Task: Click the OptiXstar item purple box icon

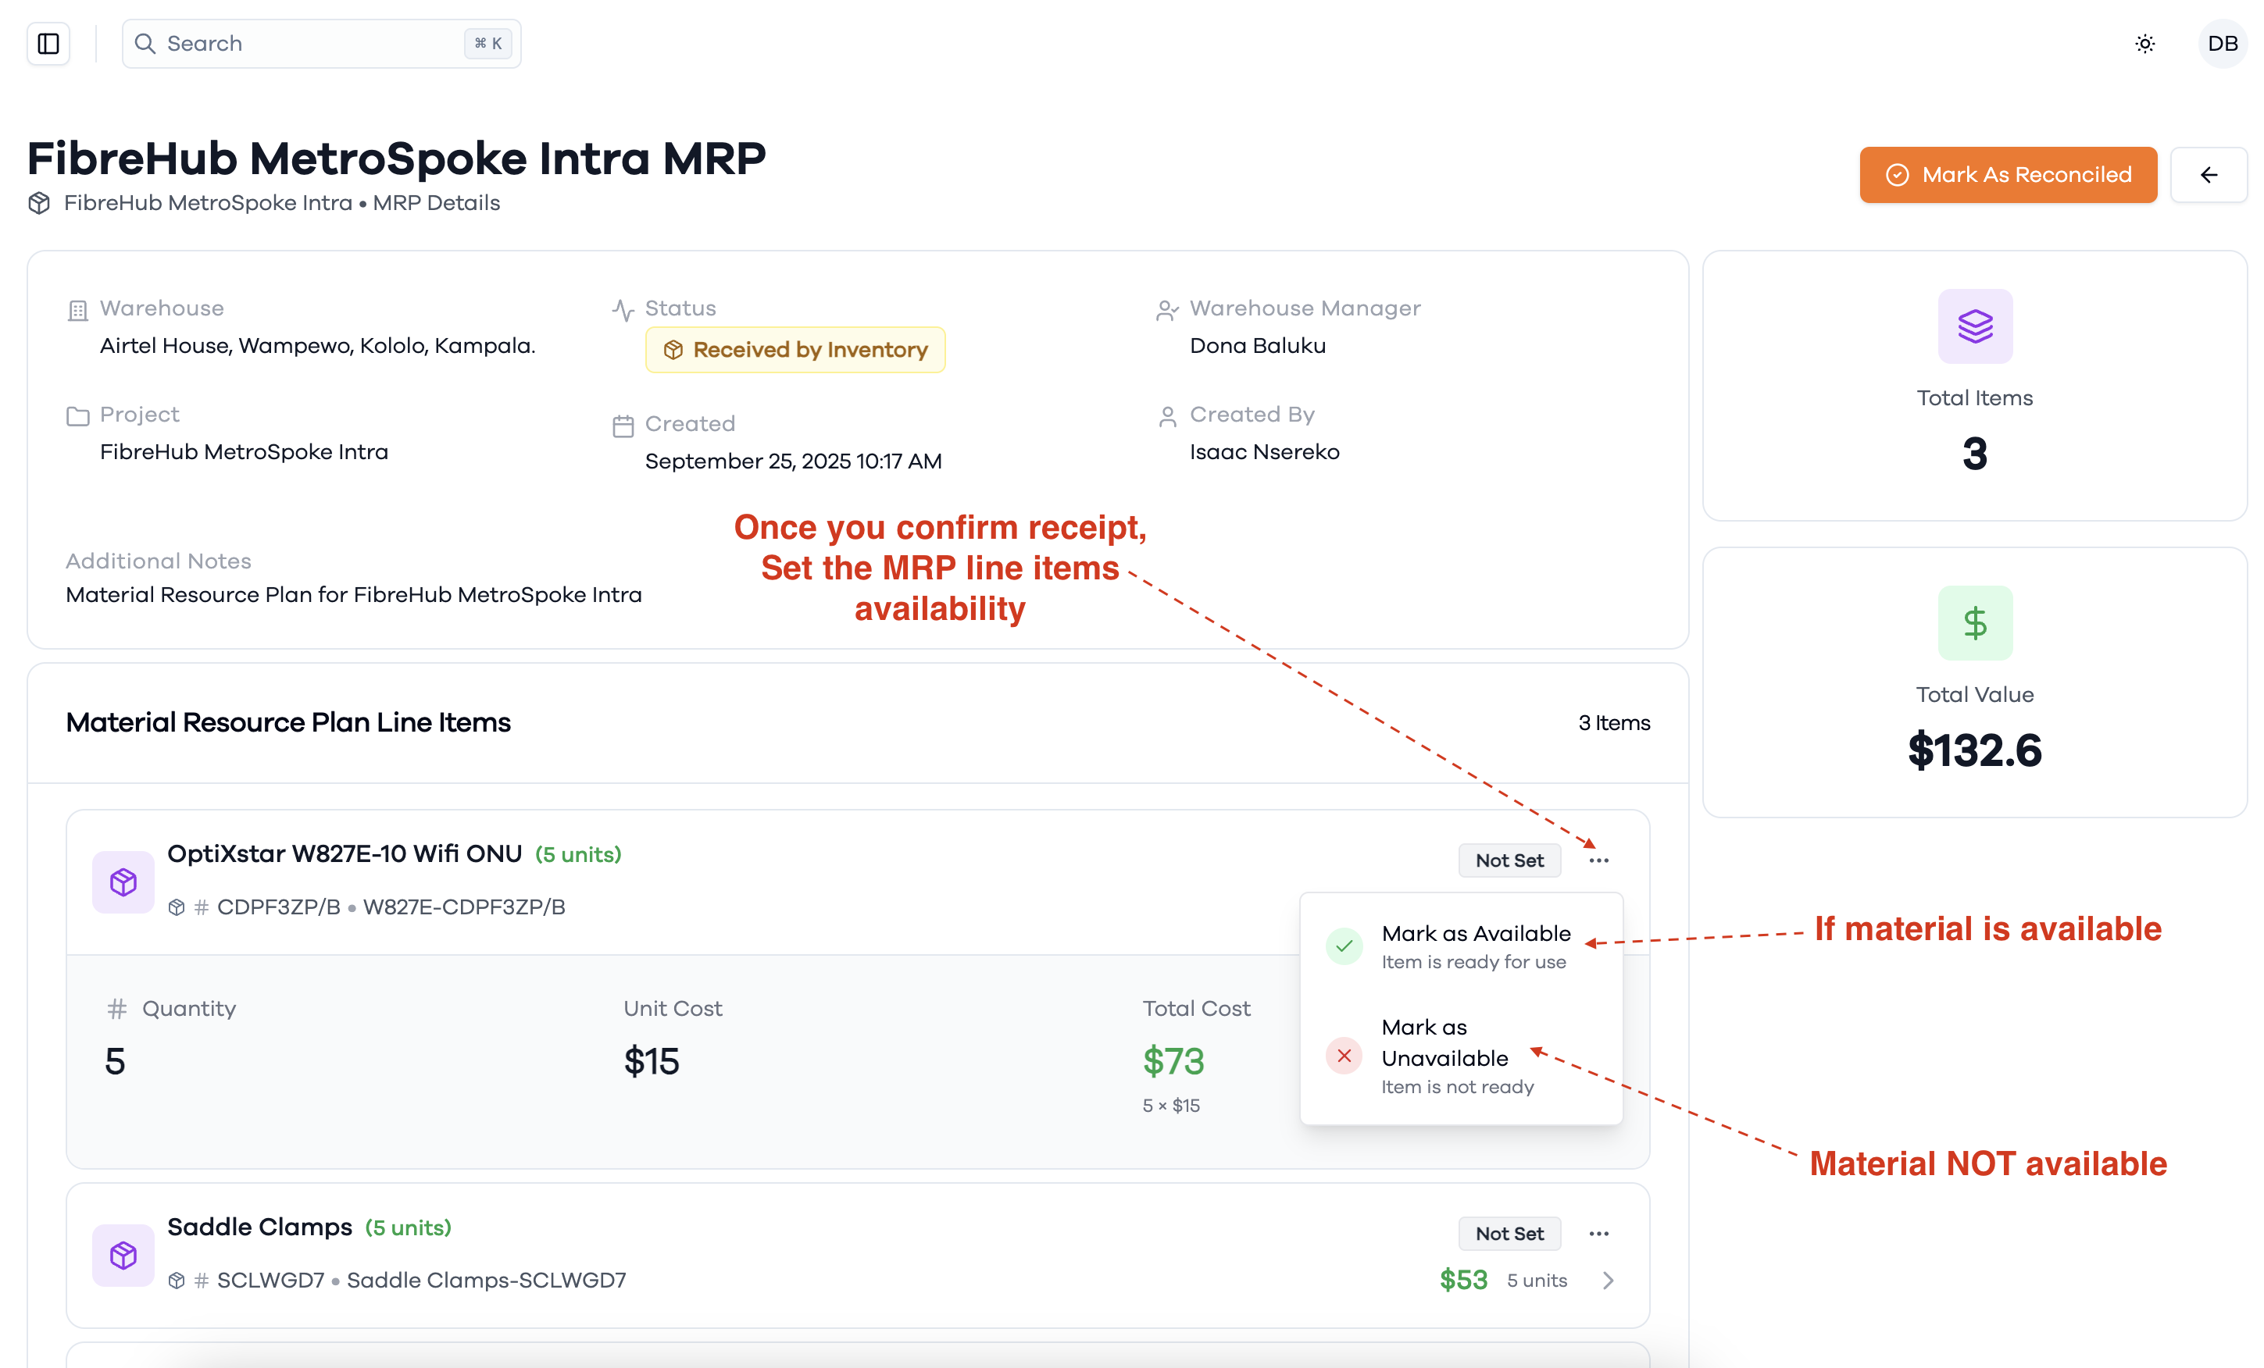Action: pyautogui.click(x=123, y=882)
